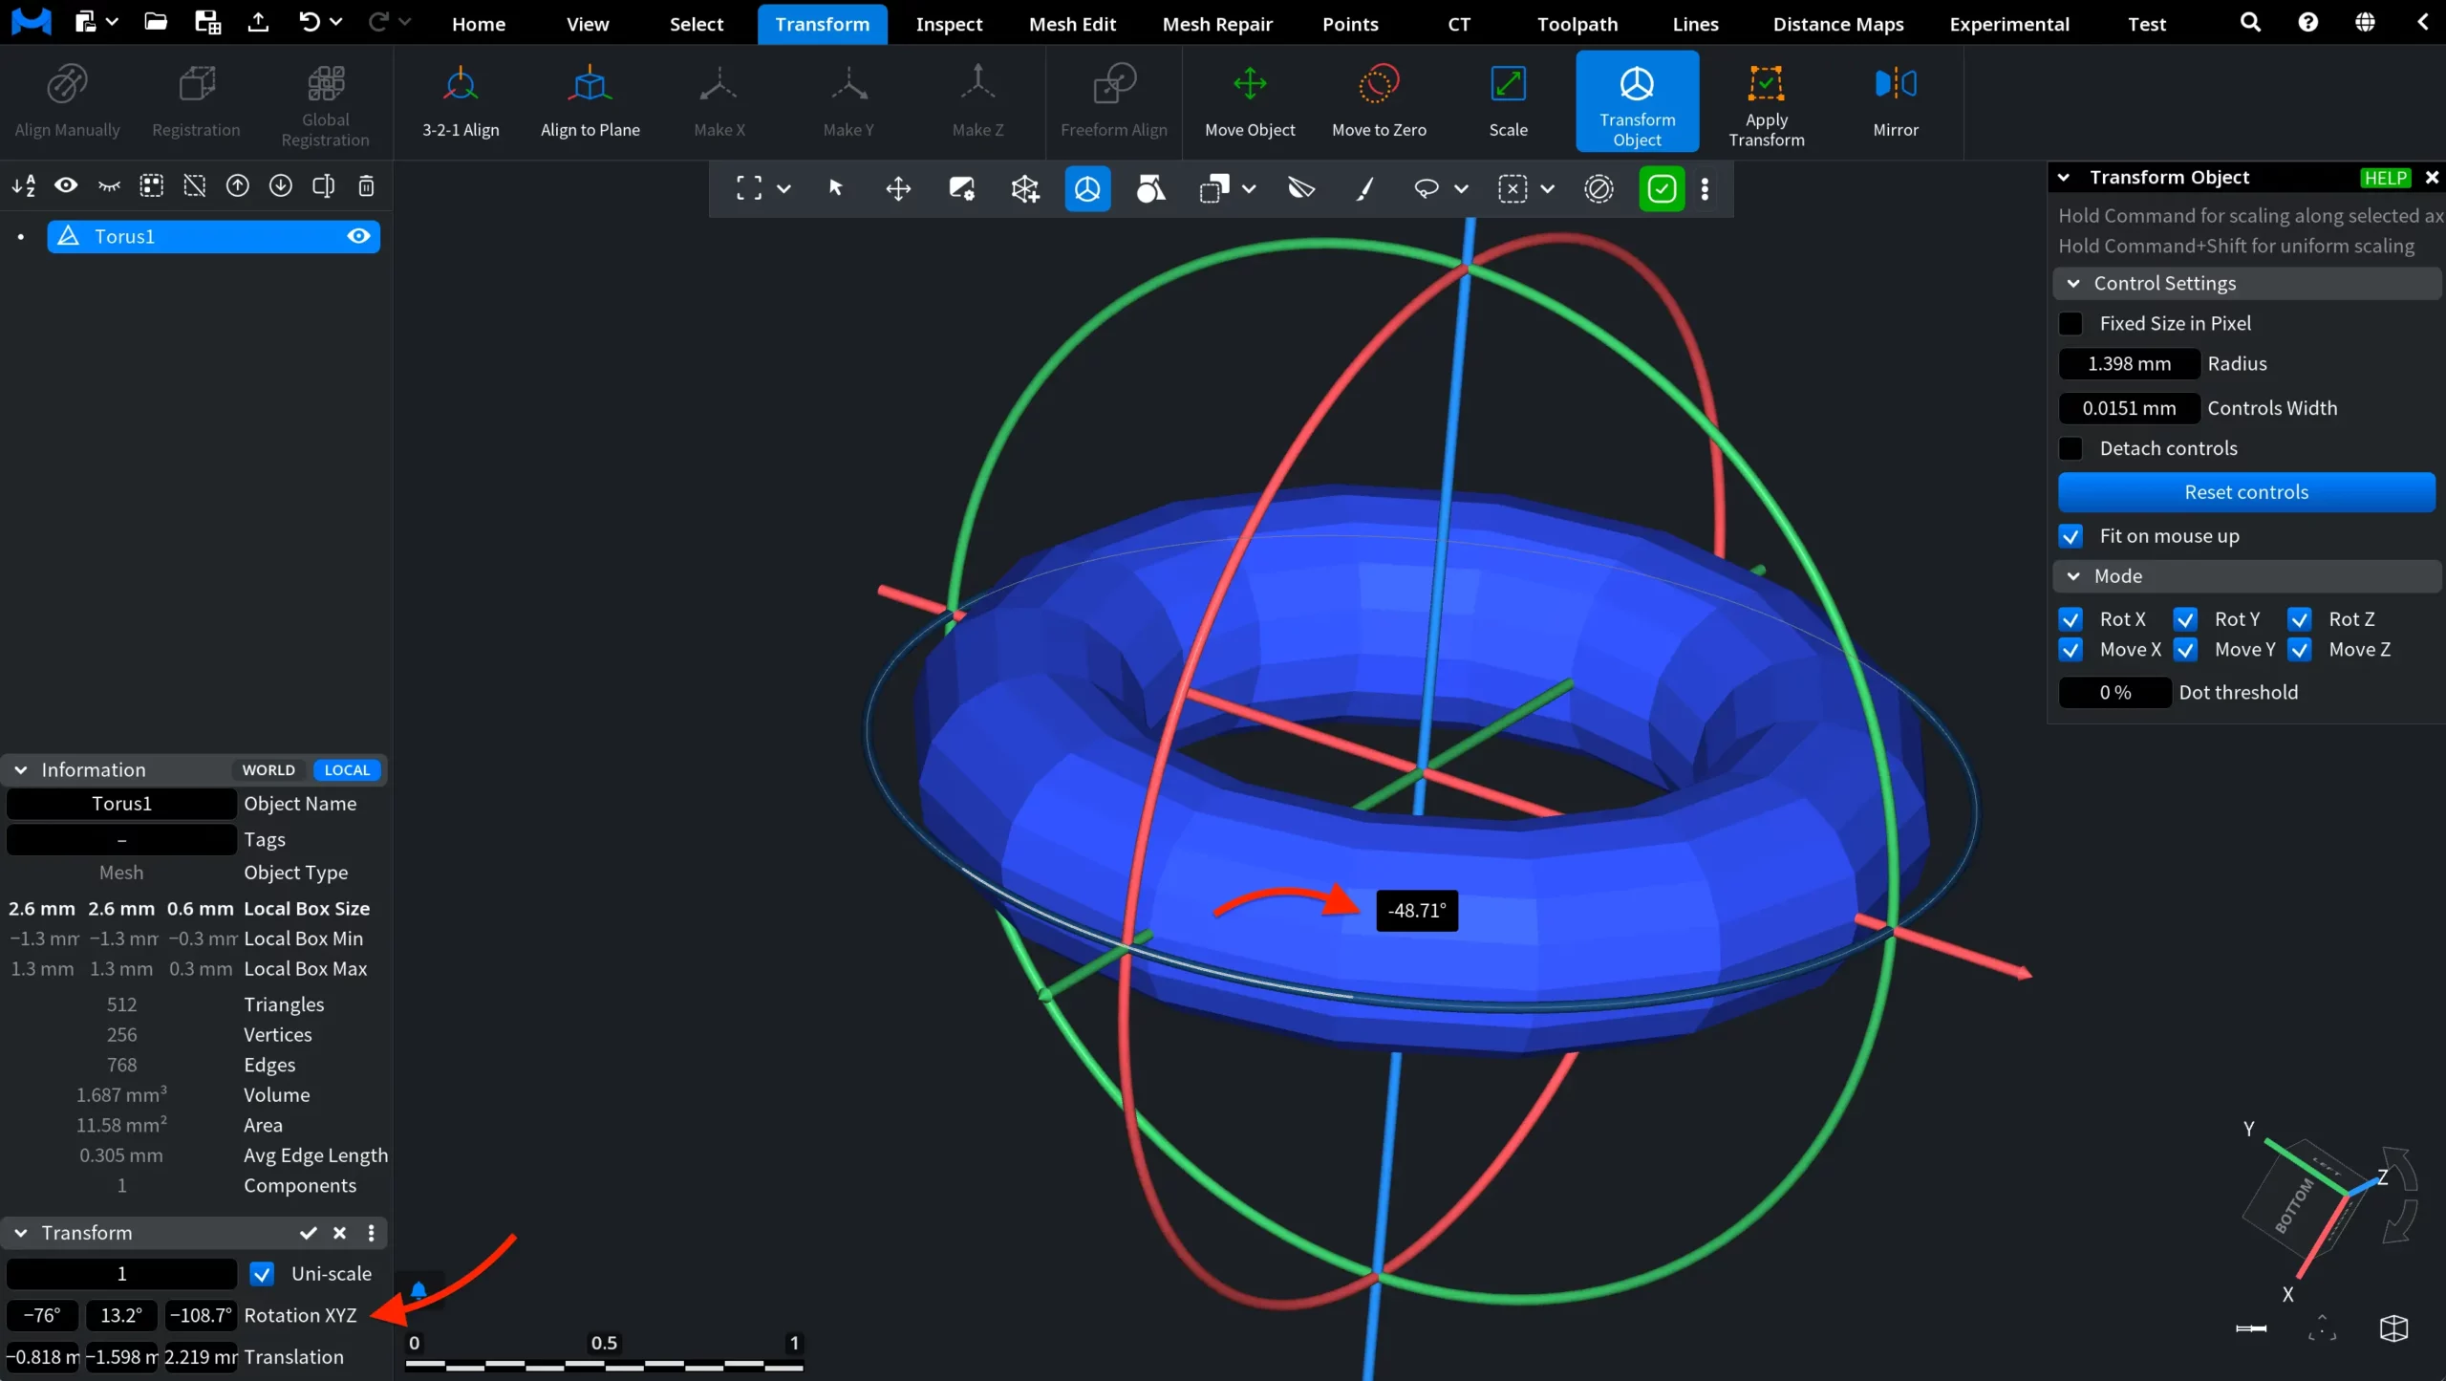Image resolution: width=2446 pixels, height=1381 pixels.
Task: Click the Rotation X value -76°
Action: (x=43, y=1316)
